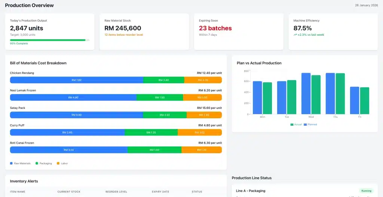Click the blue Wednesday planned production bar
Viewport: 383px width, 197px height.
306,93
